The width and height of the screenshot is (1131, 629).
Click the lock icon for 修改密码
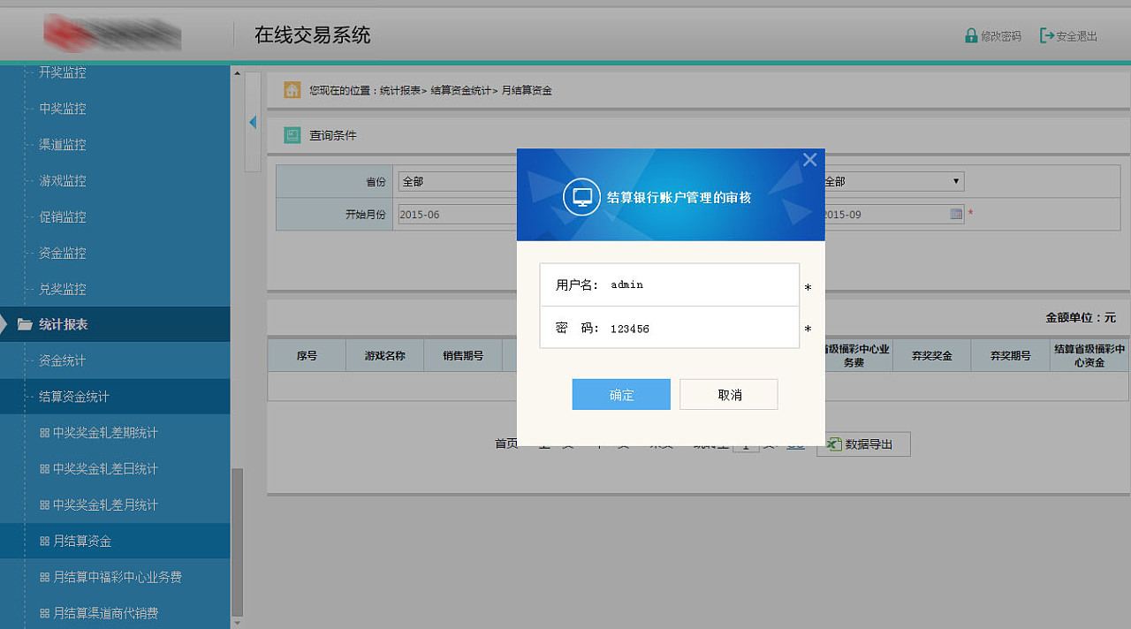tap(970, 36)
